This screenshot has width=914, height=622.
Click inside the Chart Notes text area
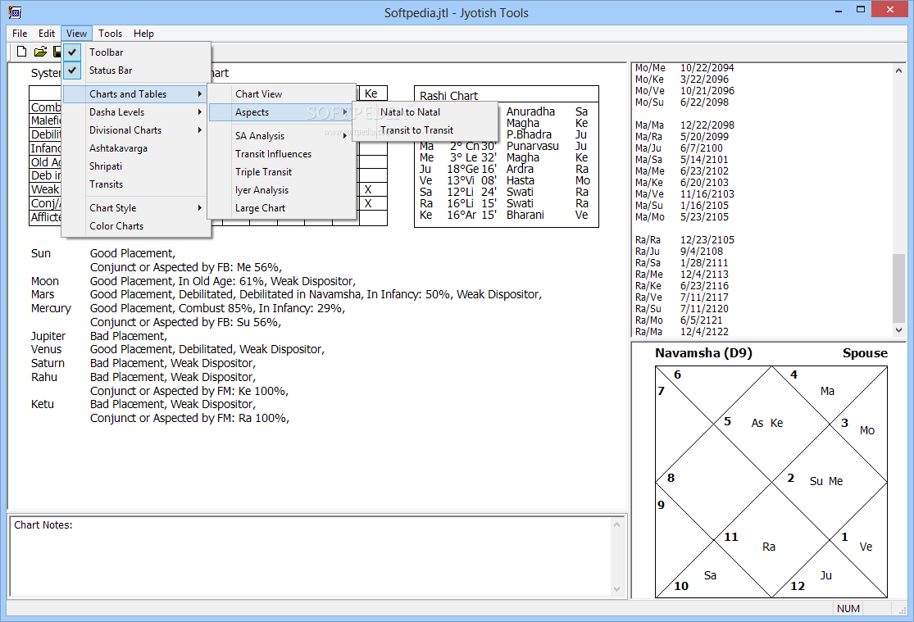click(311, 556)
